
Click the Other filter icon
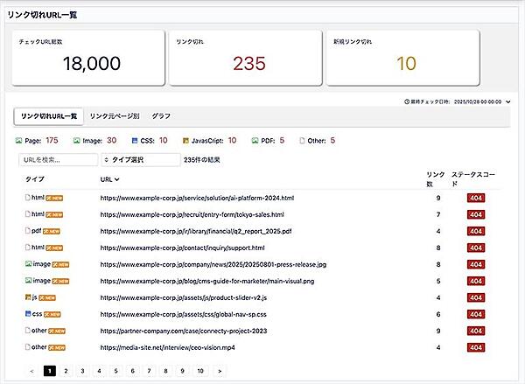[303, 140]
